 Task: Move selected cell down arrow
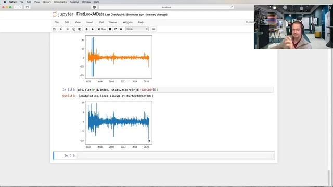click(x=93, y=29)
